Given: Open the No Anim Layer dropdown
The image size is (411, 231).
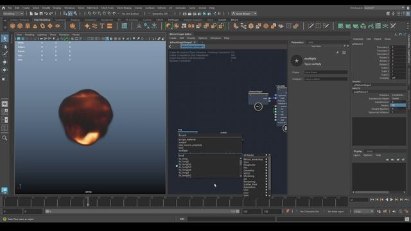Looking at the screenshot, I should point(335,211).
